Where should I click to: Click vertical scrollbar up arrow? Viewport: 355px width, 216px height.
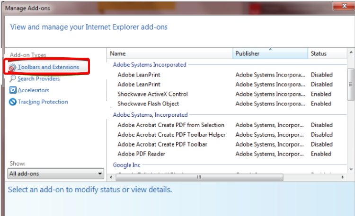coord(351,52)
